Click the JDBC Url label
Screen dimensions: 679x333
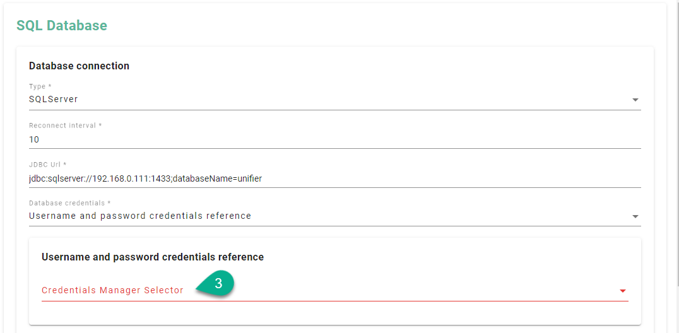pyautogui.click(x=47, y=165)
